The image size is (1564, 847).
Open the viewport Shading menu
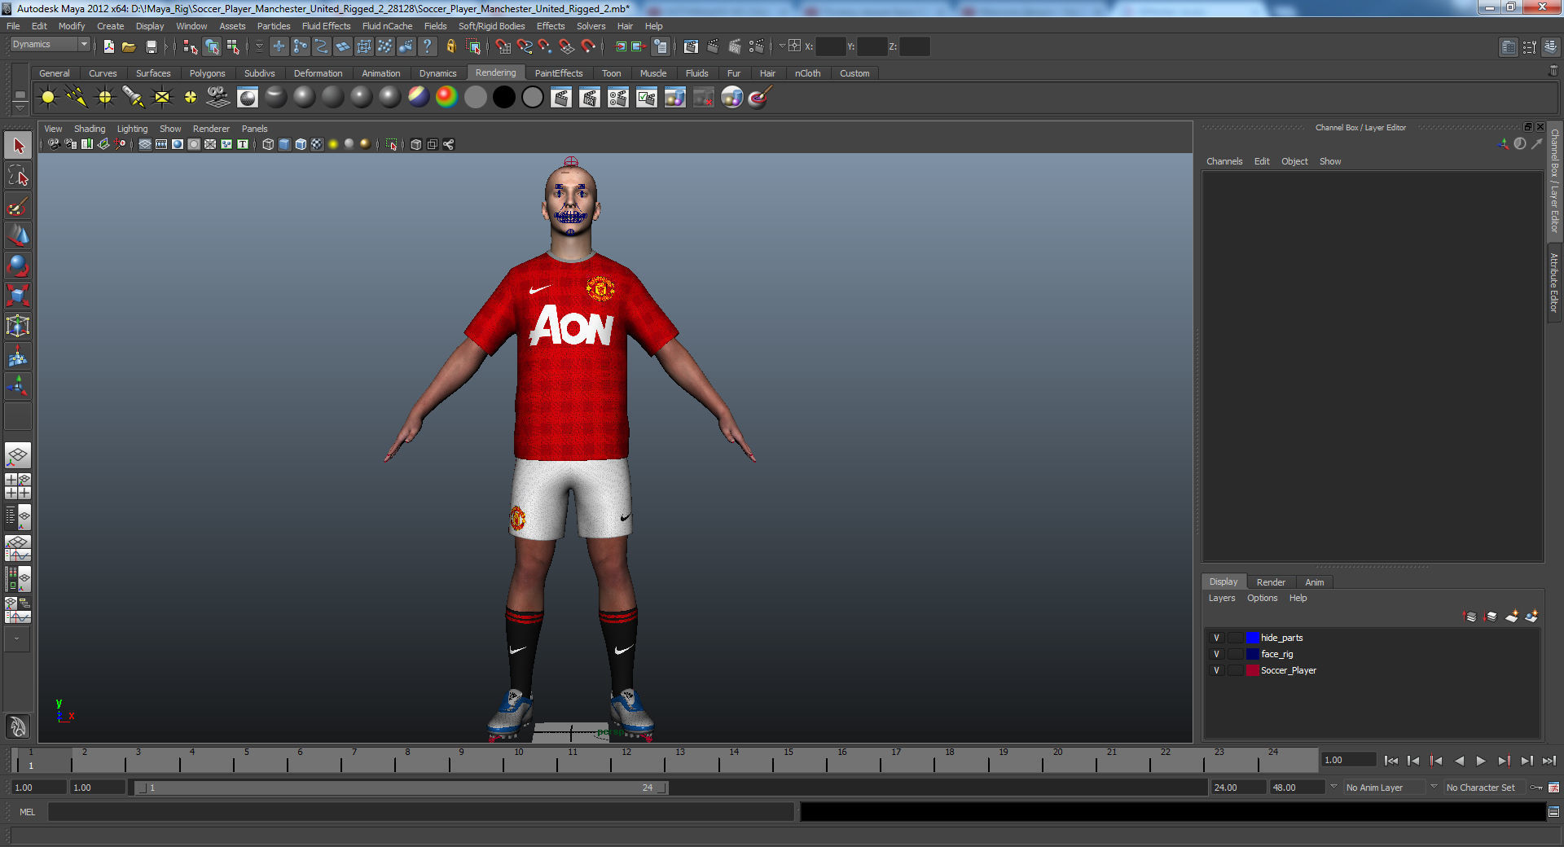pos(90,129)
